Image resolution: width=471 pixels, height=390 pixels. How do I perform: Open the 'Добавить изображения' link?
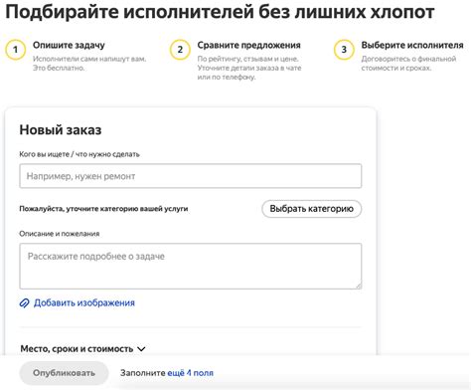click(84, 302)
